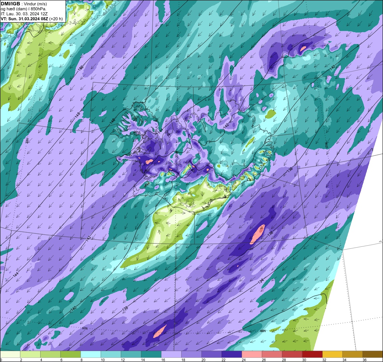The width and height of the screenshot is (383, 362).
Task: Select the 2–4 m/s light green legend swatch
Action: (30, 354)
